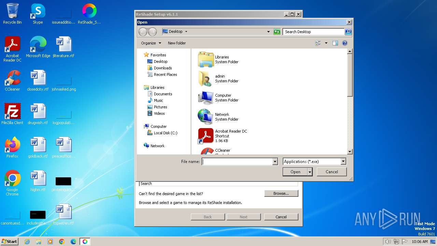The height and width of the screenshot is (246, 437).
Task: Open the dialog Help icon
Action: (x=345, y=43)
